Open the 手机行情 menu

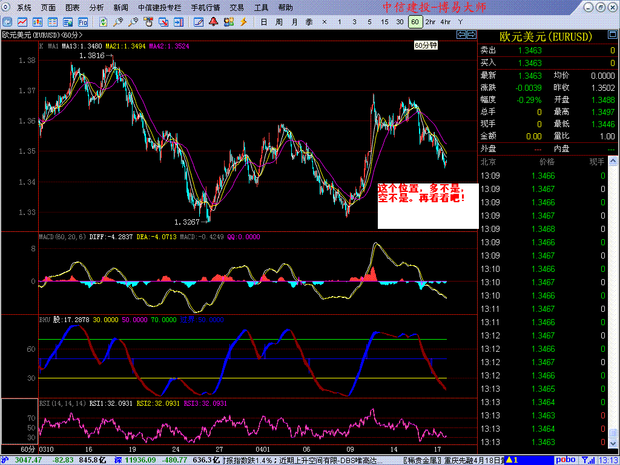pyautogui.click(x=205, y=7)
